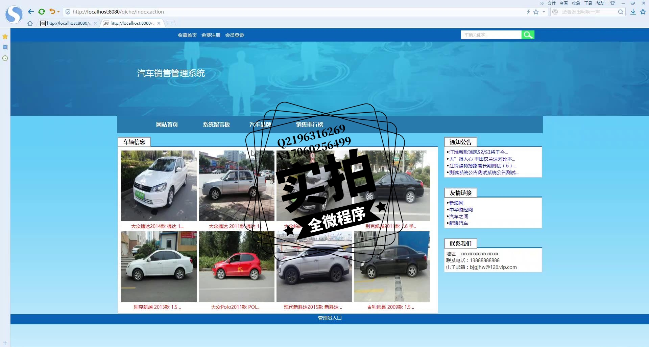The image size is (649, 347).
Task: Open the 吉利远景 2009款 car photo
Action: pyautogui.click(x=392, y=267)
